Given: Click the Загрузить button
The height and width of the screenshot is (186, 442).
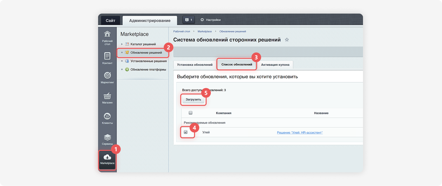Looking at the screenshot, I should point(193,99).
